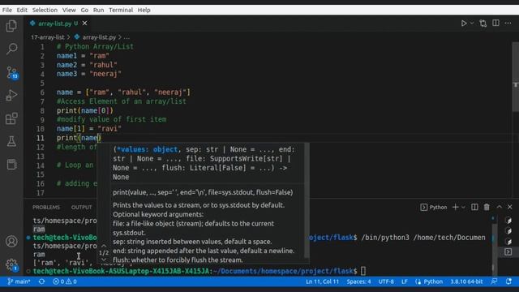
Task: Click the breadcrumb ellipsis after array-list.py
Action: 127,37
